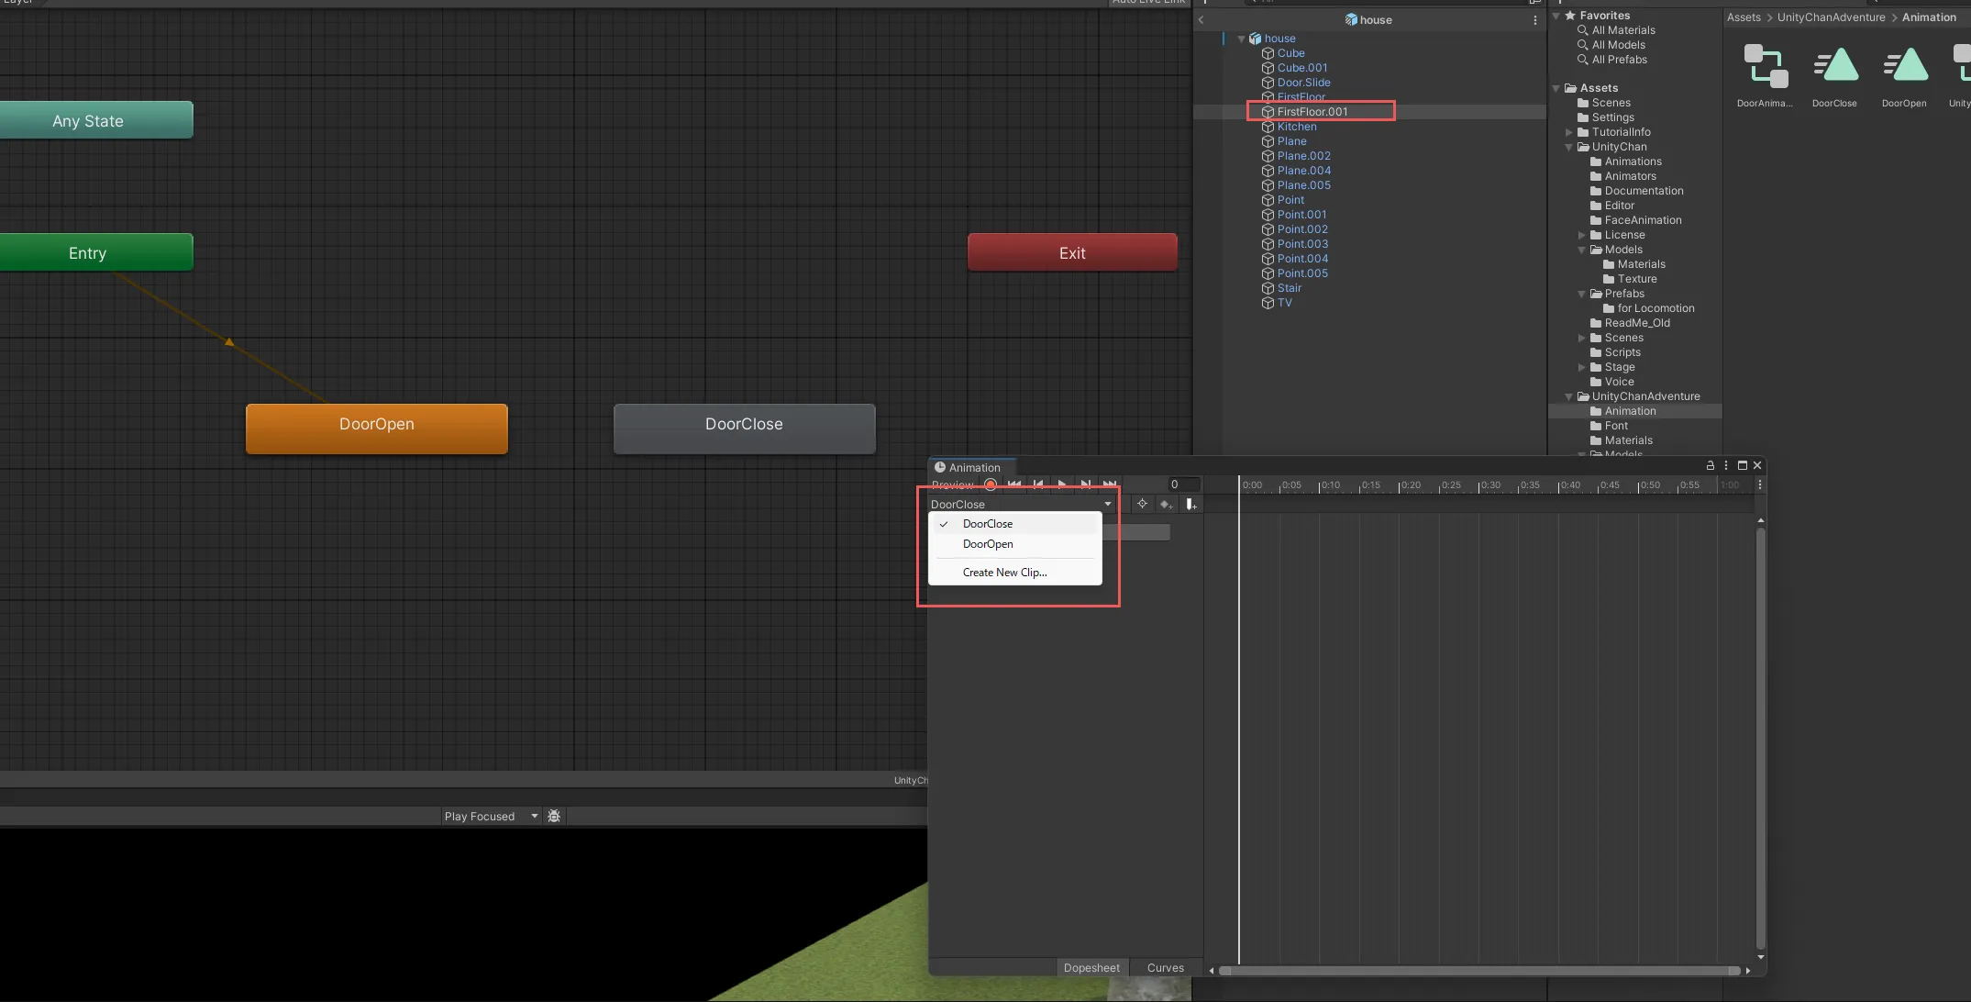The width and height of the screenshot is (1971, 1002).
Task: Click the DoorClose animation state node
Action: [x=744, y=424]
